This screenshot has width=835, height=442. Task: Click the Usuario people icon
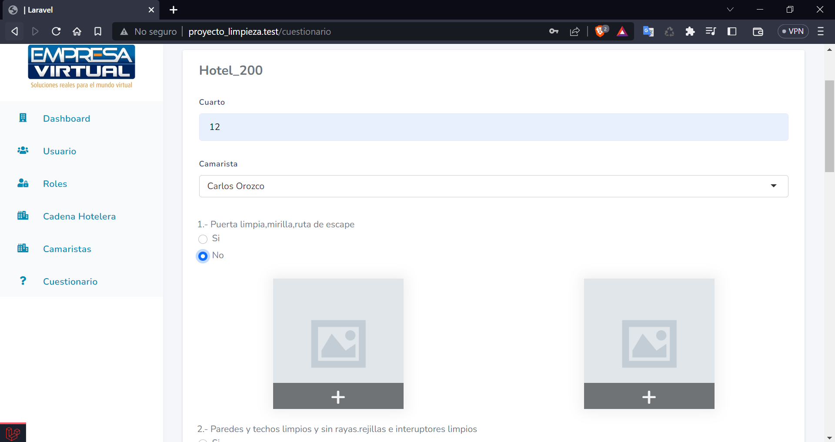pyautogui.click(x=23, y=150)
